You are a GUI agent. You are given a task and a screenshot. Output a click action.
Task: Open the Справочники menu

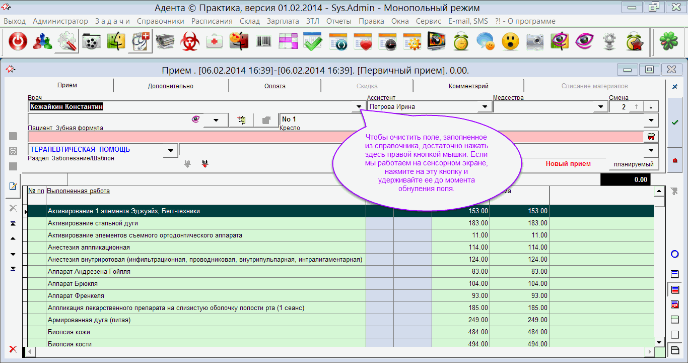coord(160,21)
